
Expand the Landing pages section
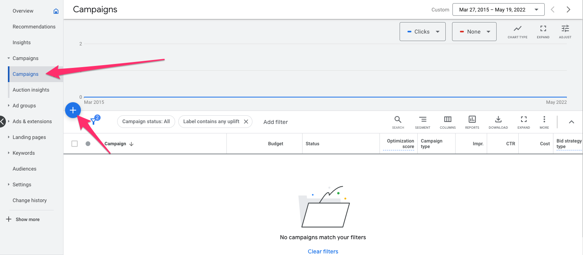coord(9,137)
